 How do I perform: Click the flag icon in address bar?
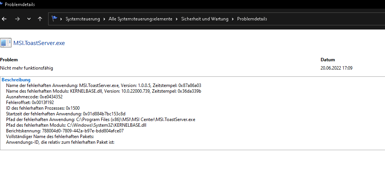click(x=54, y=19)
